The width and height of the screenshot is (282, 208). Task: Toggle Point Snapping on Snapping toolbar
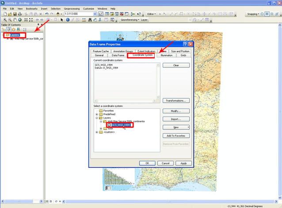click(262, 14)
